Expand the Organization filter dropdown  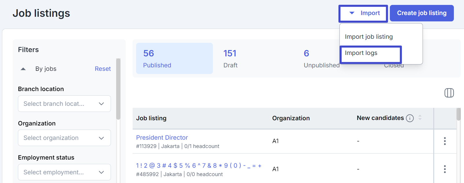tap(64, 138)
